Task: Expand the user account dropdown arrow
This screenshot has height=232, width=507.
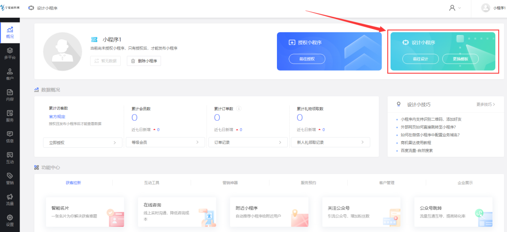Action: [459, 8]
